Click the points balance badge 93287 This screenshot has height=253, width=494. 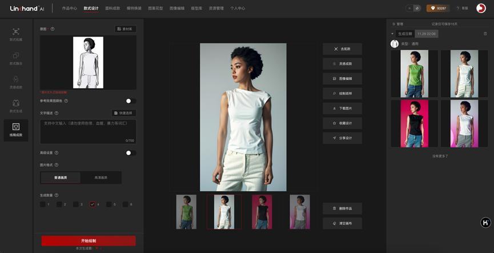438,9
